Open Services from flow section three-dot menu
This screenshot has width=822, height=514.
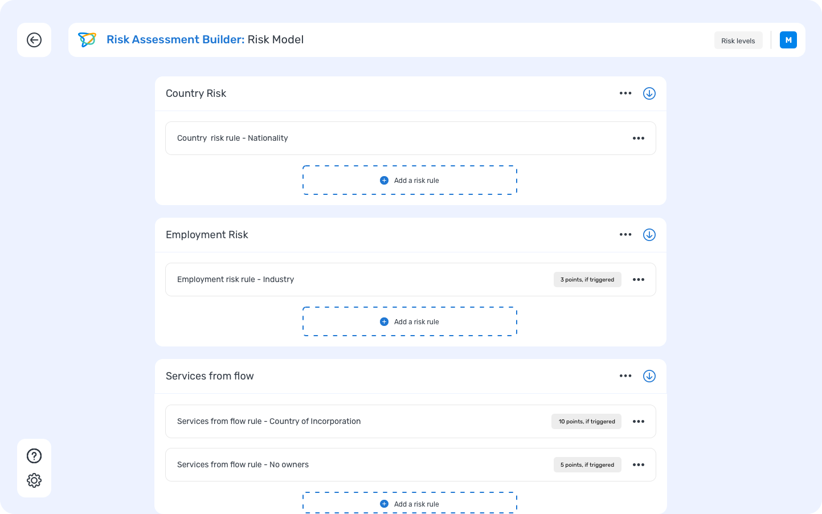click(625, 376)
